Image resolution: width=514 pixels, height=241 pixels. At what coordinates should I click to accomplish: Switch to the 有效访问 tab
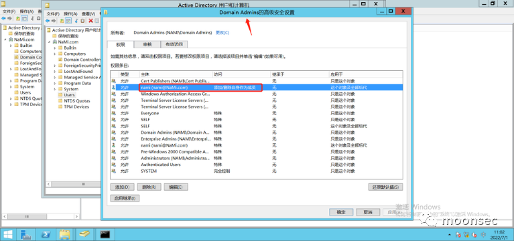[174, 45]
